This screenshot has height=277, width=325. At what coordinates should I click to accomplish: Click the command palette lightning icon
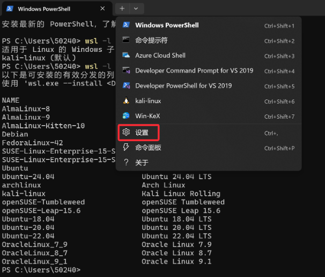126,147
